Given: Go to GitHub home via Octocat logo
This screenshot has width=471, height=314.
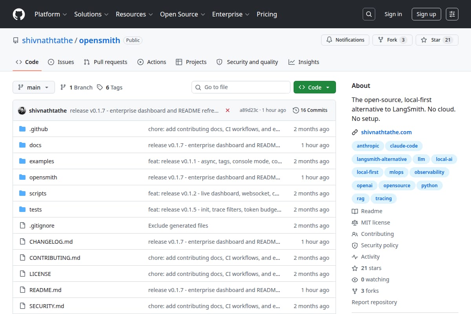Looking at the screenshot, I should pos(19,14).
